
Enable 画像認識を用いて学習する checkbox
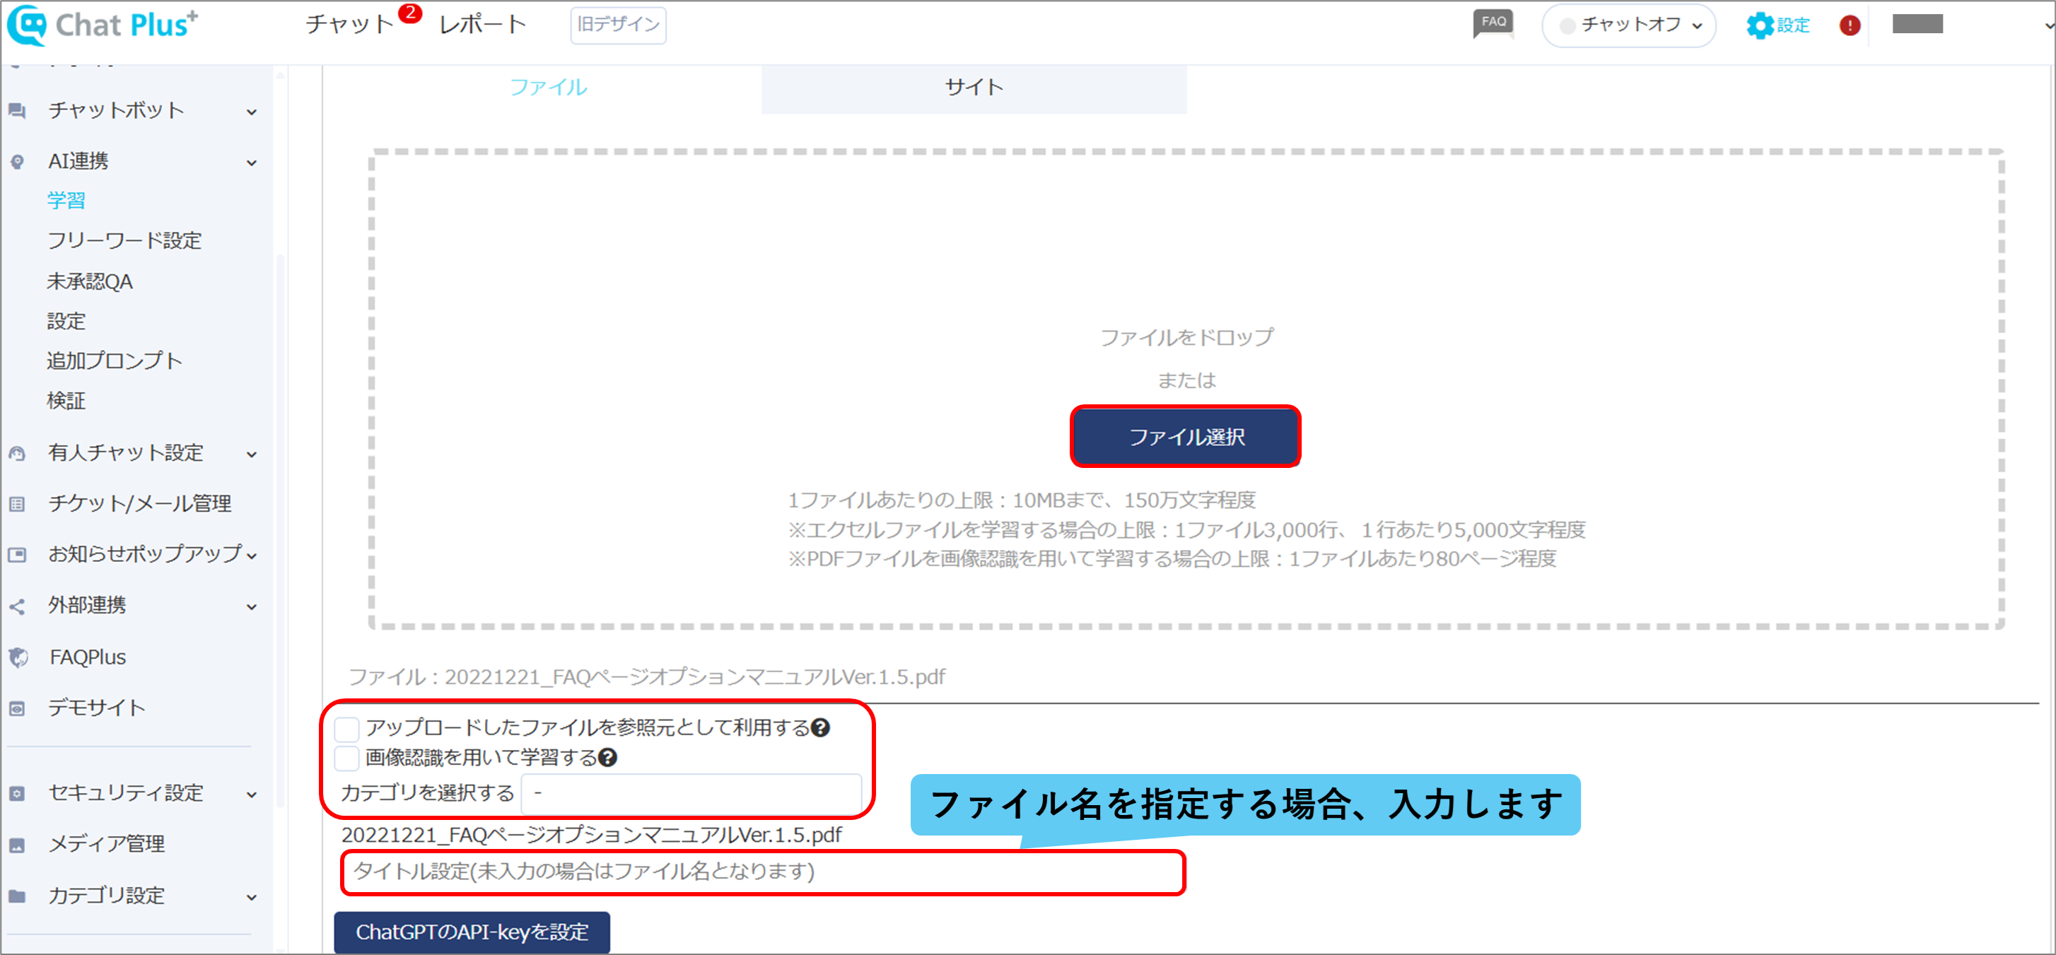(x=347, y=758)
